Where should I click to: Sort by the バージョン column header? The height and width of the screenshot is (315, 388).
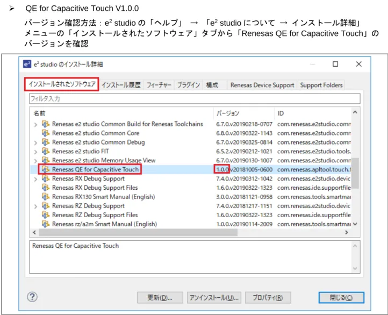(244, 113)
